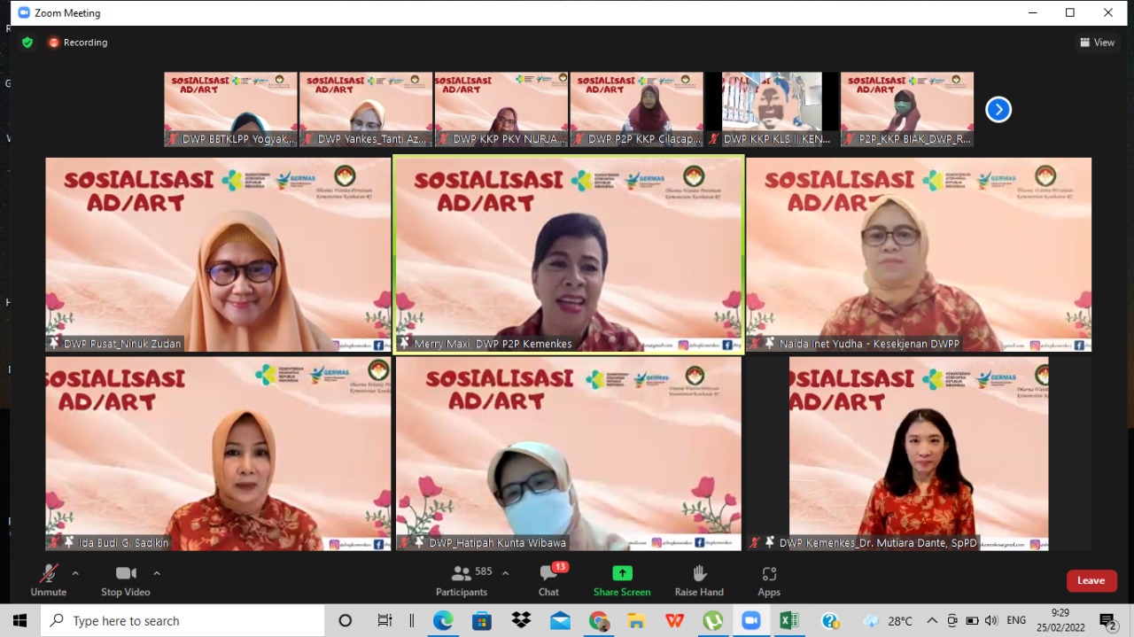Start Share Screen
Image resolution: width=1134 pixels, height=637 pixels.
pyautogui.click(x=622, y=580)
